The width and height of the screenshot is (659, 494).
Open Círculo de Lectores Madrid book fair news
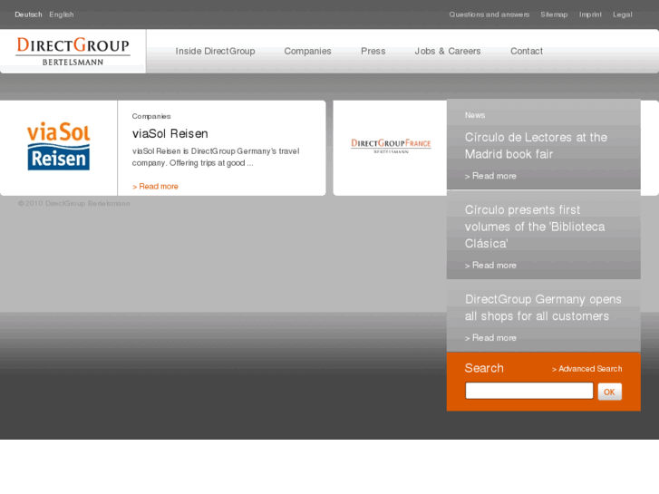(x=536, y=145)
